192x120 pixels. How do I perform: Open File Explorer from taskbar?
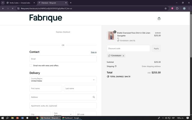click(x=12, y=118)
